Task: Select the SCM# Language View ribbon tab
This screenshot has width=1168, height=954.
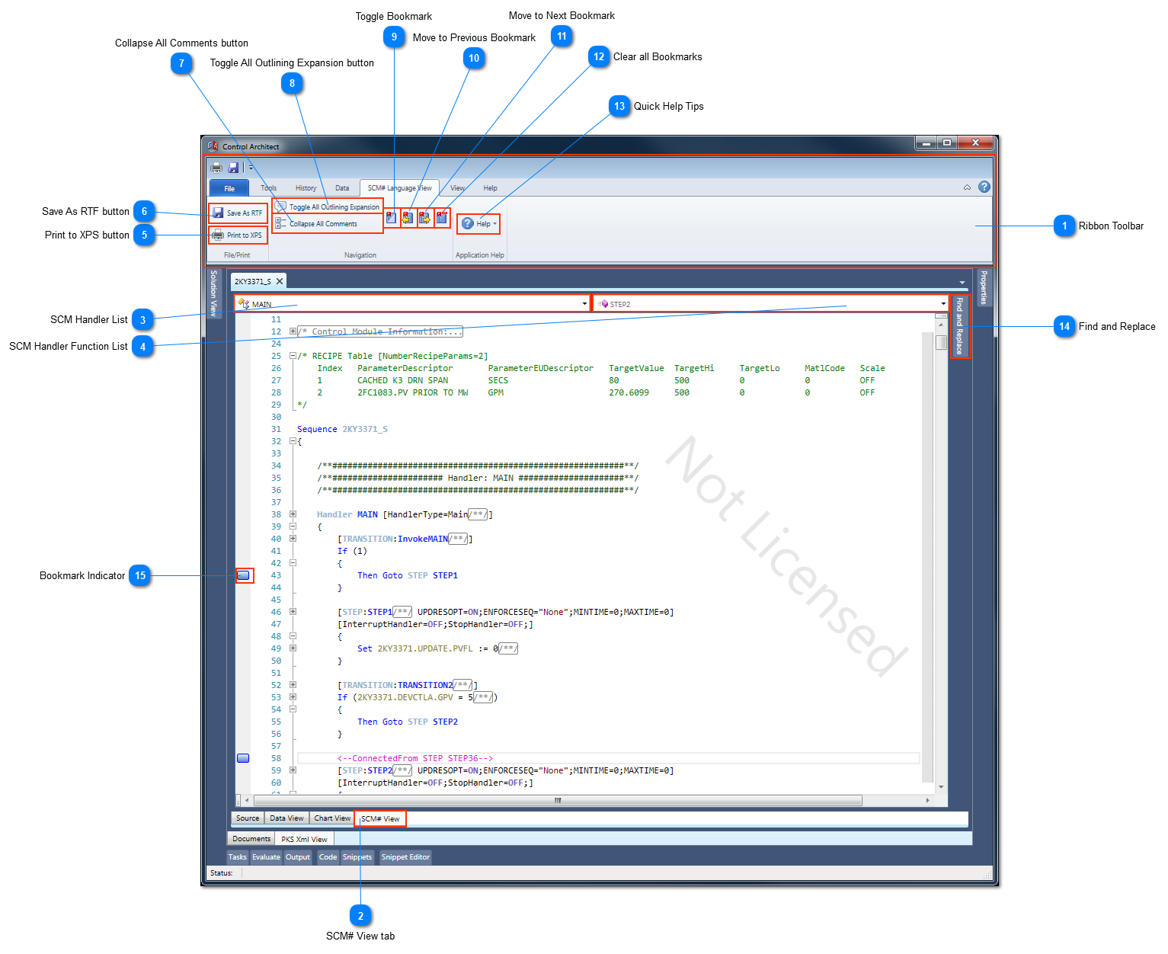Action: click(399, 188)
